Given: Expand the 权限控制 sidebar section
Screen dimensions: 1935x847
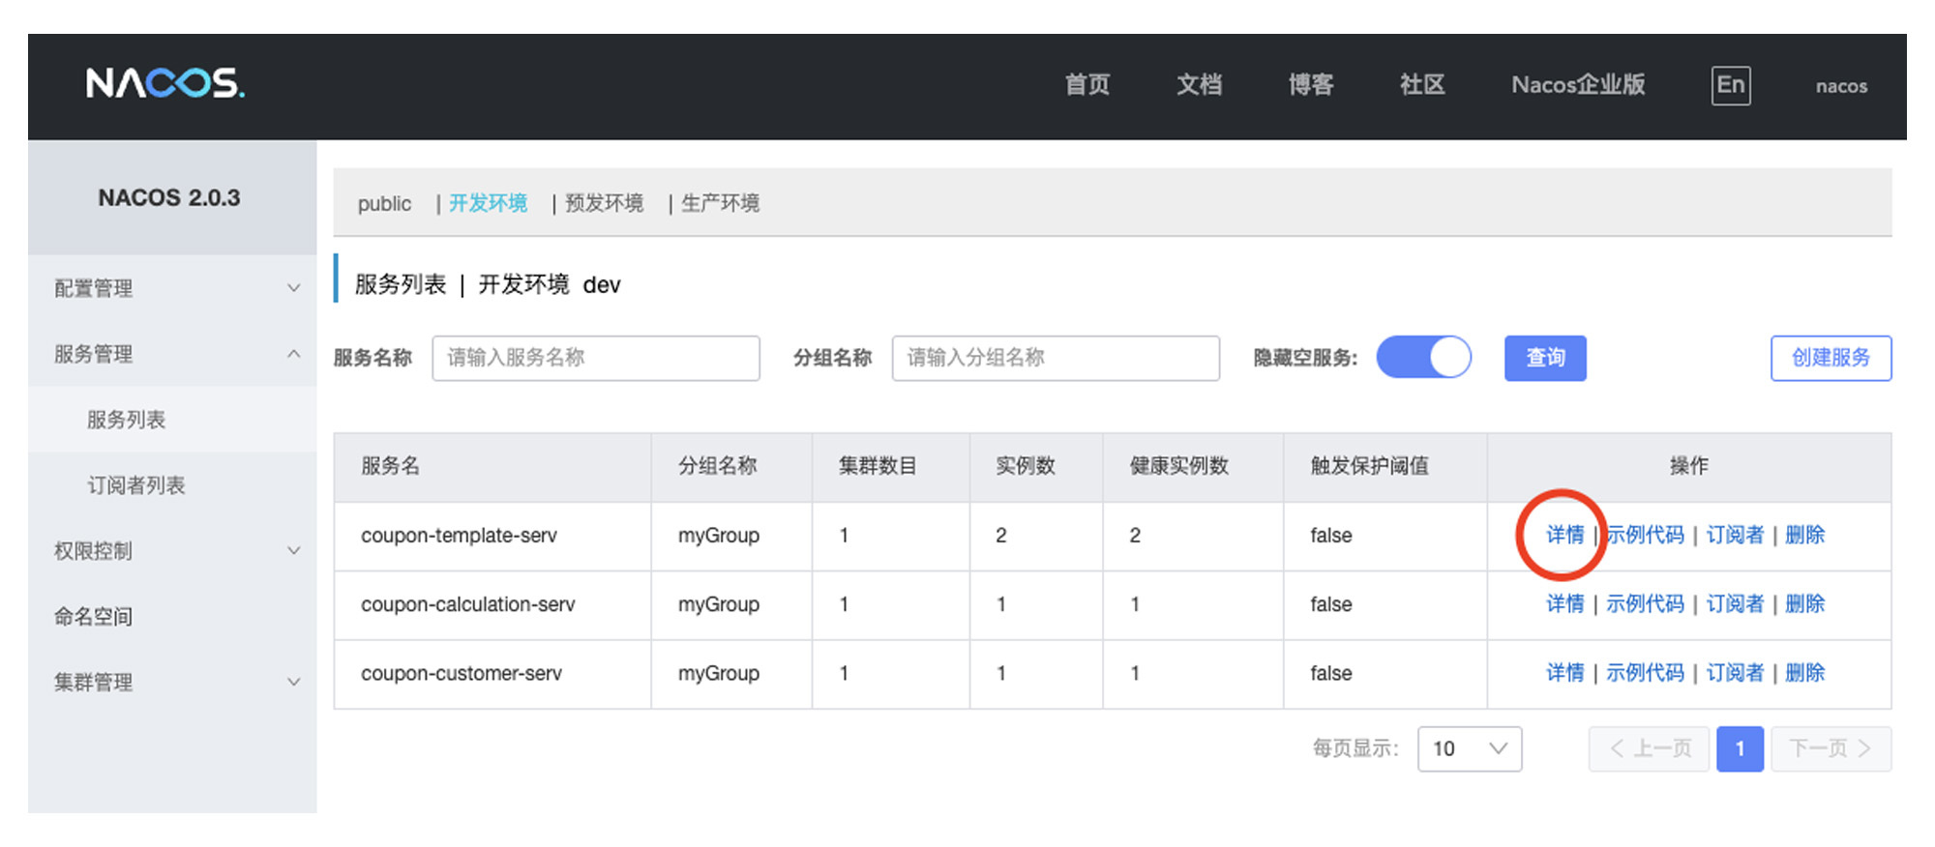Looking at the screenshot, I should coord(172,551).
